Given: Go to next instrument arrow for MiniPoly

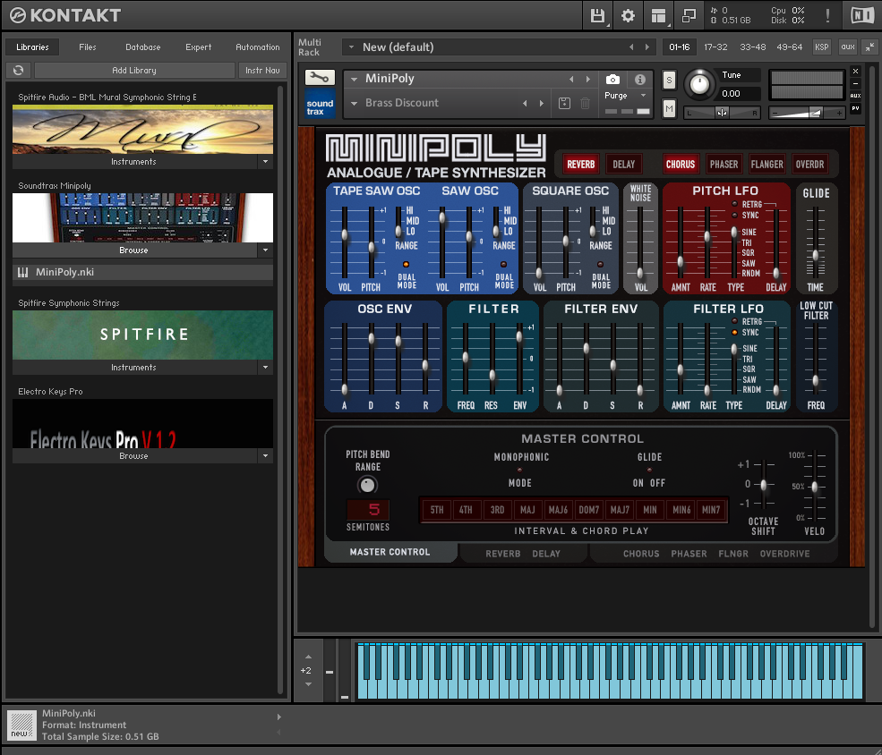Looking at the screenshot, I should pyautogui.click(x=588, y=80).
